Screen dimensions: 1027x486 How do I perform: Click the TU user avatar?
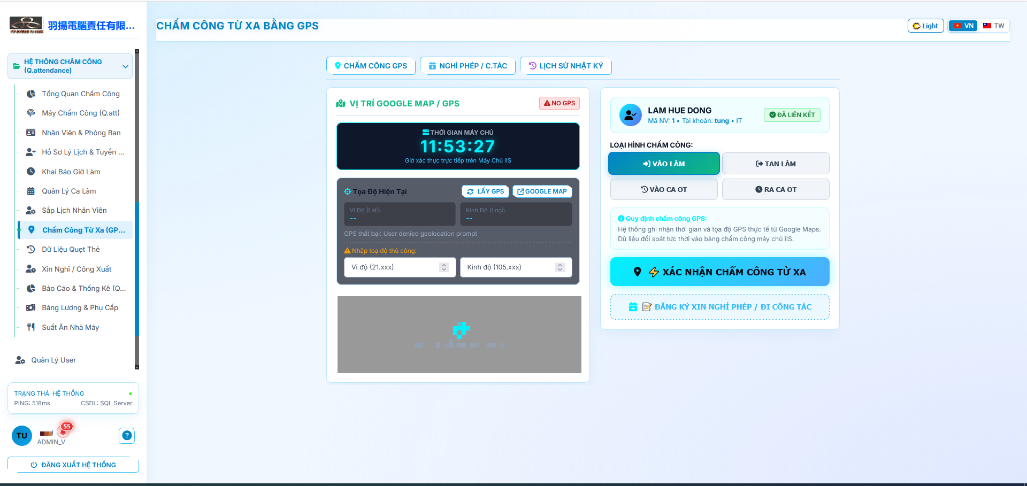click(x=22, y=436)
